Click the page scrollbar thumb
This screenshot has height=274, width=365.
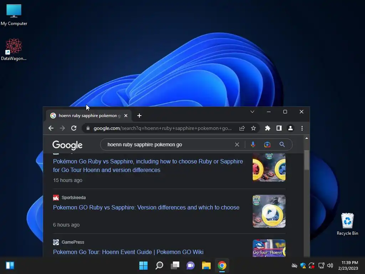click(x=307, y=160)
